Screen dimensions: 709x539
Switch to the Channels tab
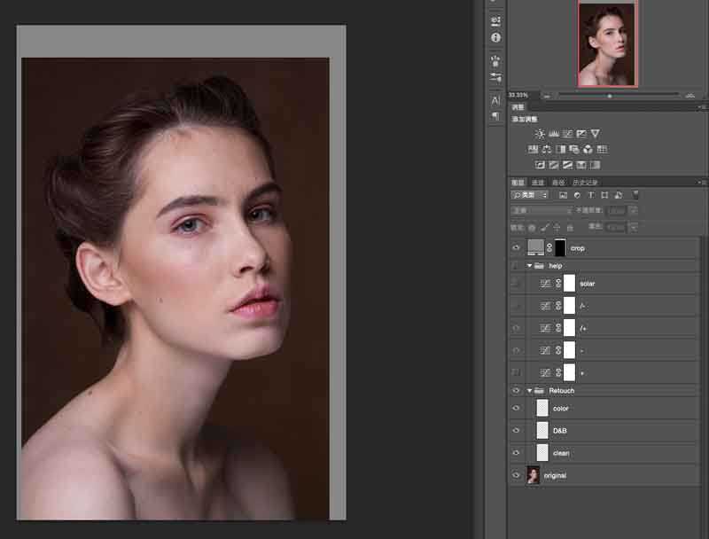(539, 182)
